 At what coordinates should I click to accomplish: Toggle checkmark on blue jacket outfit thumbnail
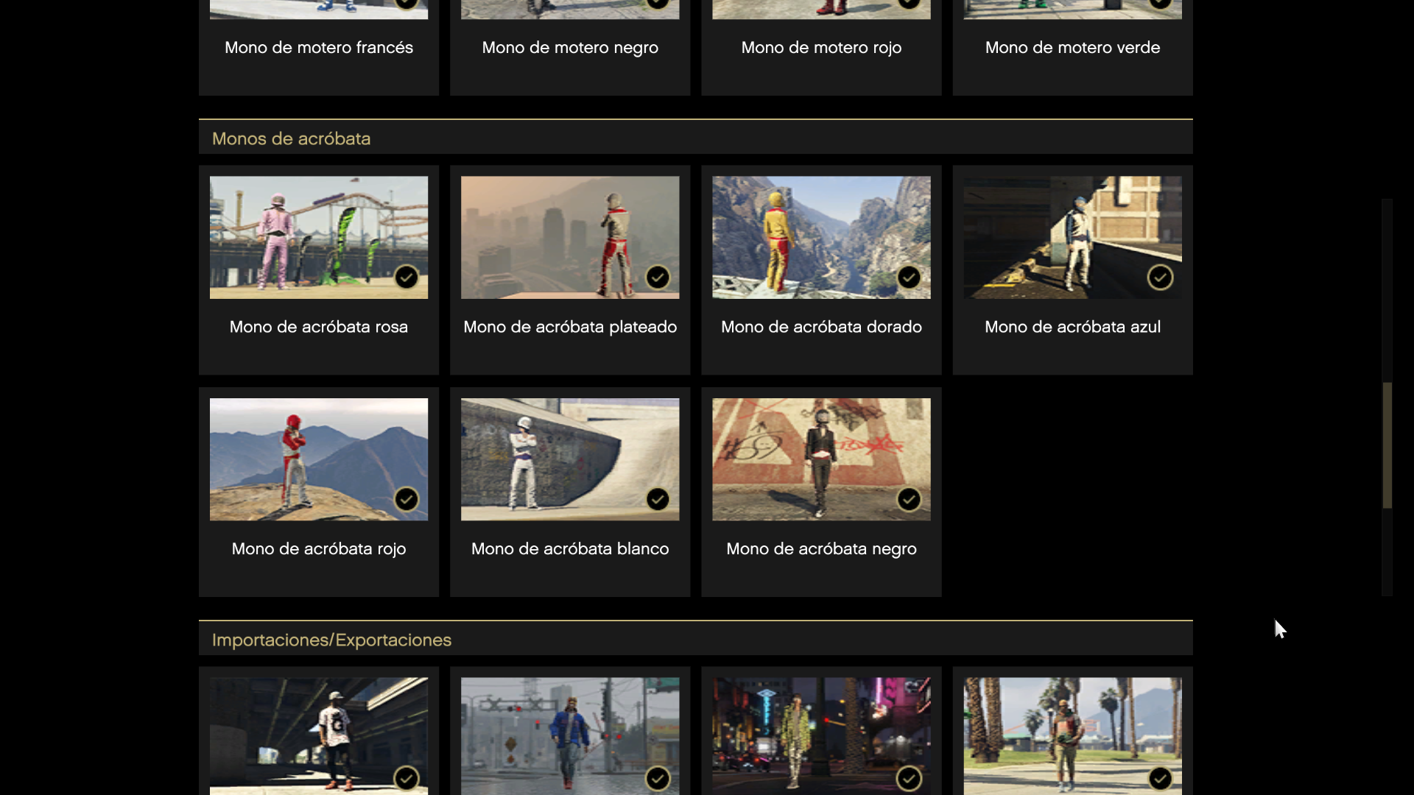pyautogui.click(x=658, y=778)
